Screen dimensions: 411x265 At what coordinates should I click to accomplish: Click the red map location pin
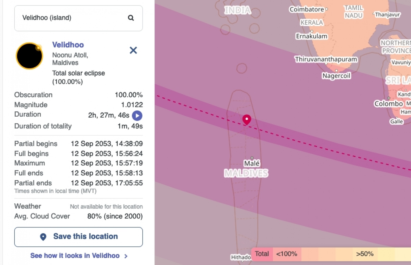pos(247,119)
